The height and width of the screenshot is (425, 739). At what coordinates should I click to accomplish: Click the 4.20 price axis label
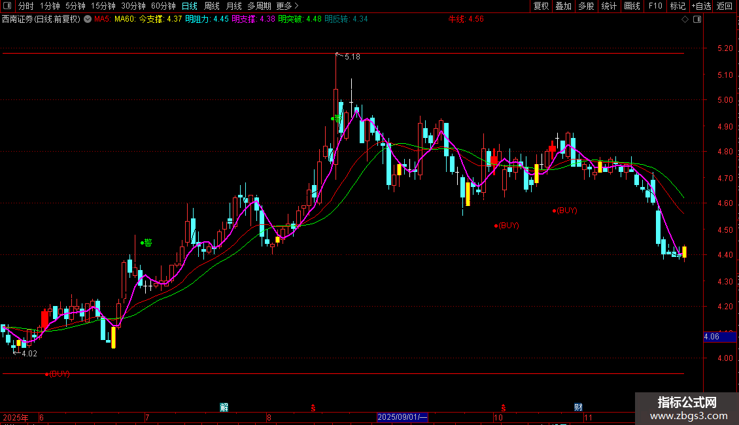coord(725,307)
